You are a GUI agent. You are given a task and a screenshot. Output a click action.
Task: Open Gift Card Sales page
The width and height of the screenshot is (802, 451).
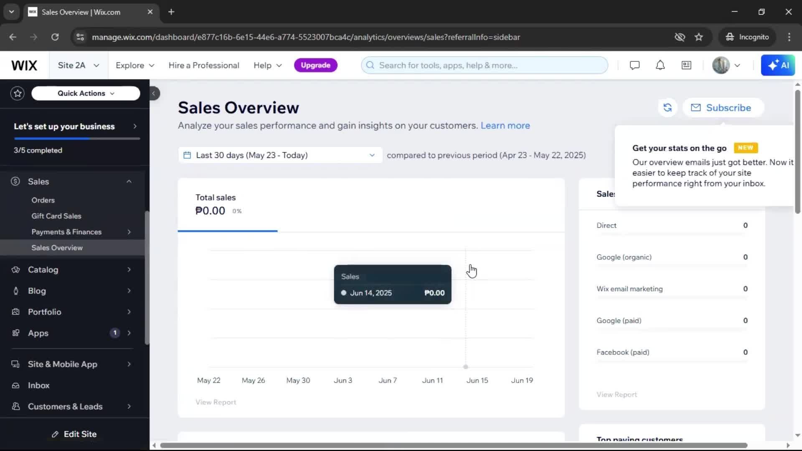[x=56, y=216]
